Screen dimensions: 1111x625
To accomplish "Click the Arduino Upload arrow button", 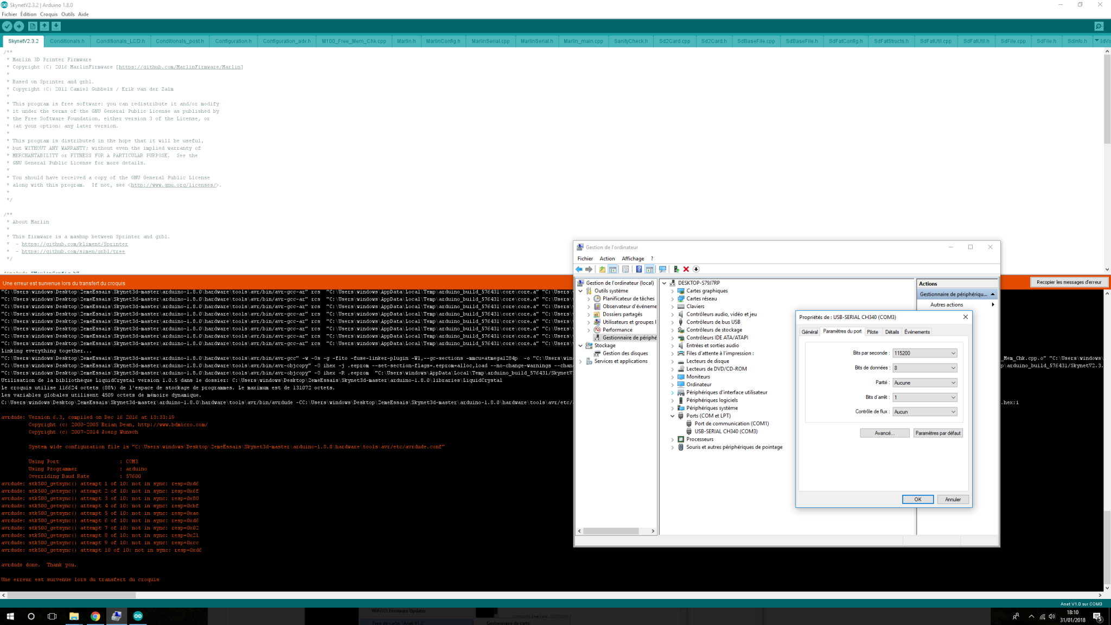I will (x=19, y=26).
